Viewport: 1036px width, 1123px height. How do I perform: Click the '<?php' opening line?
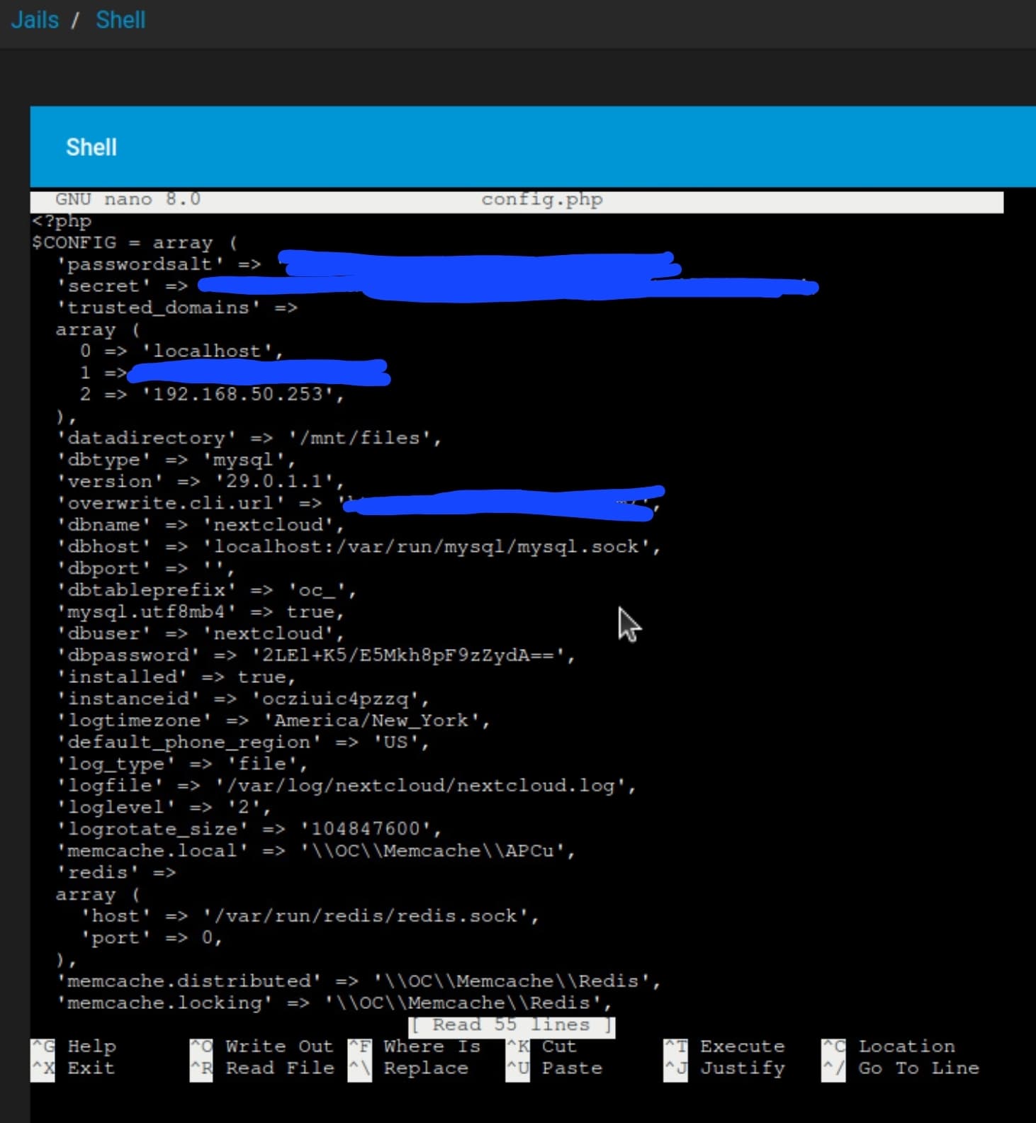pos(62,221)
